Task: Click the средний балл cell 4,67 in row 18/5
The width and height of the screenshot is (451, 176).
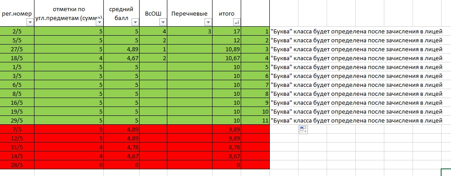Action: (x=121, y=58)
